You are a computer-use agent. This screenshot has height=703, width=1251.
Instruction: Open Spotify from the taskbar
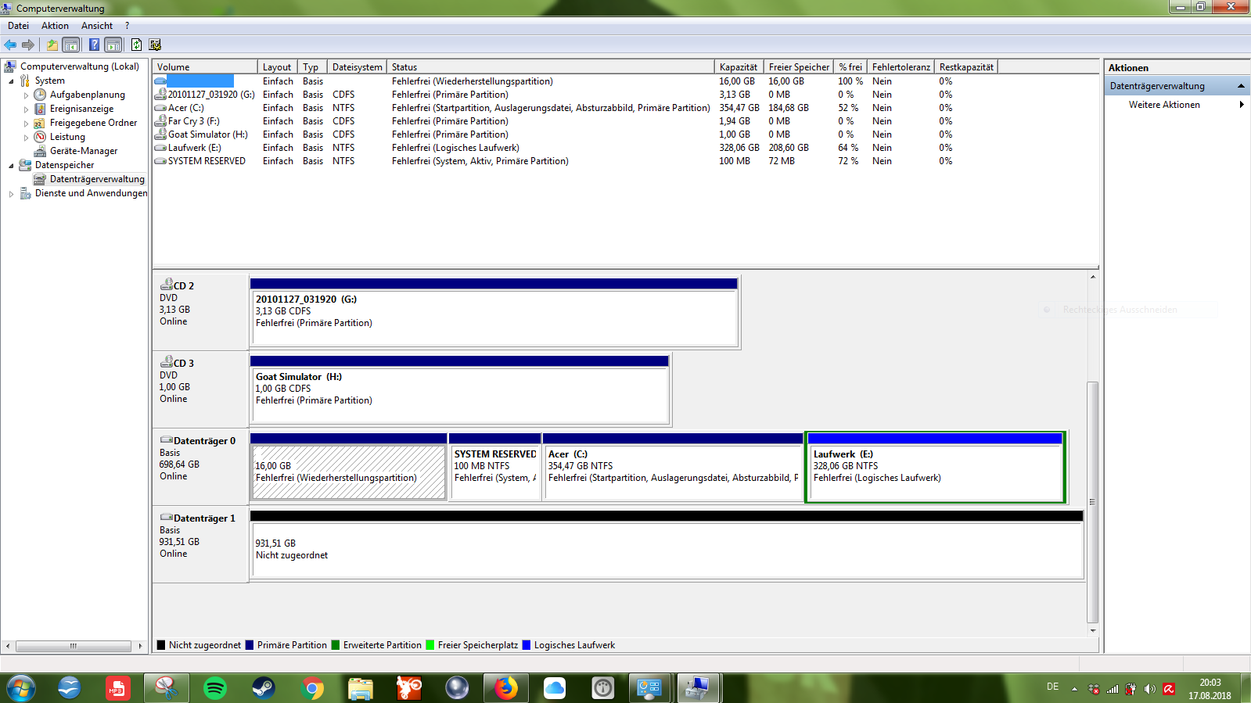(x=214, y=688)
